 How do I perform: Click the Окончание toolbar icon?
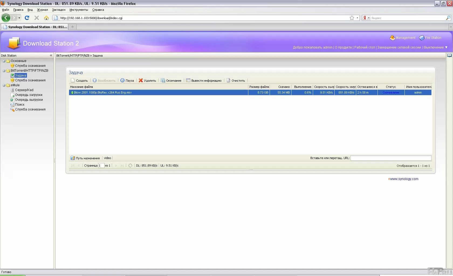[x=163, y=80]
